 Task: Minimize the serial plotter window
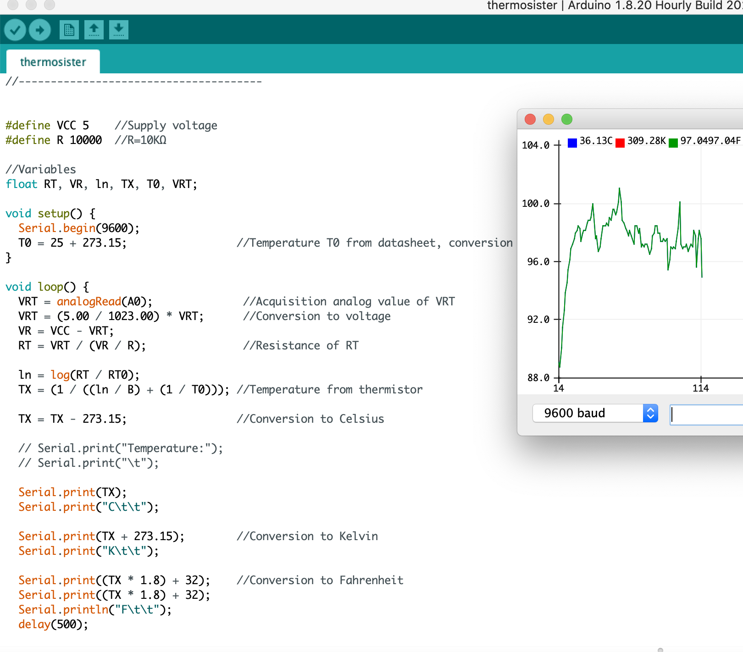pos(549,119)
